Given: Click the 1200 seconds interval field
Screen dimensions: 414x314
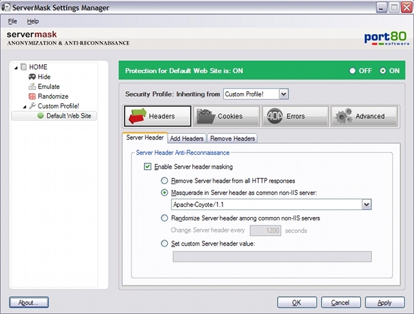Looking at the screenshot, I should [265, 231].
